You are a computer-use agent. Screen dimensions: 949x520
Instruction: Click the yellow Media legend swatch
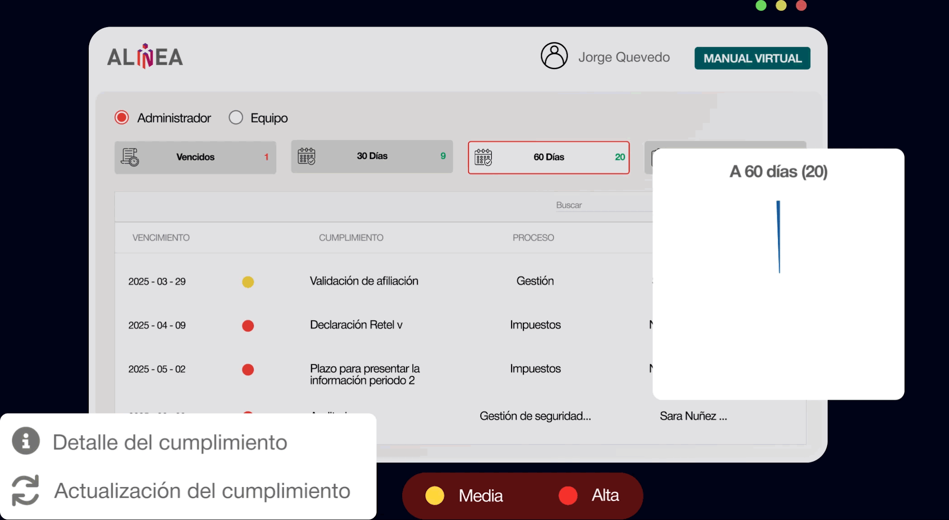tap(435, 496)
